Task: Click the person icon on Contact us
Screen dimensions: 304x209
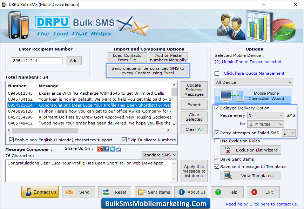Action: point(28,192)
